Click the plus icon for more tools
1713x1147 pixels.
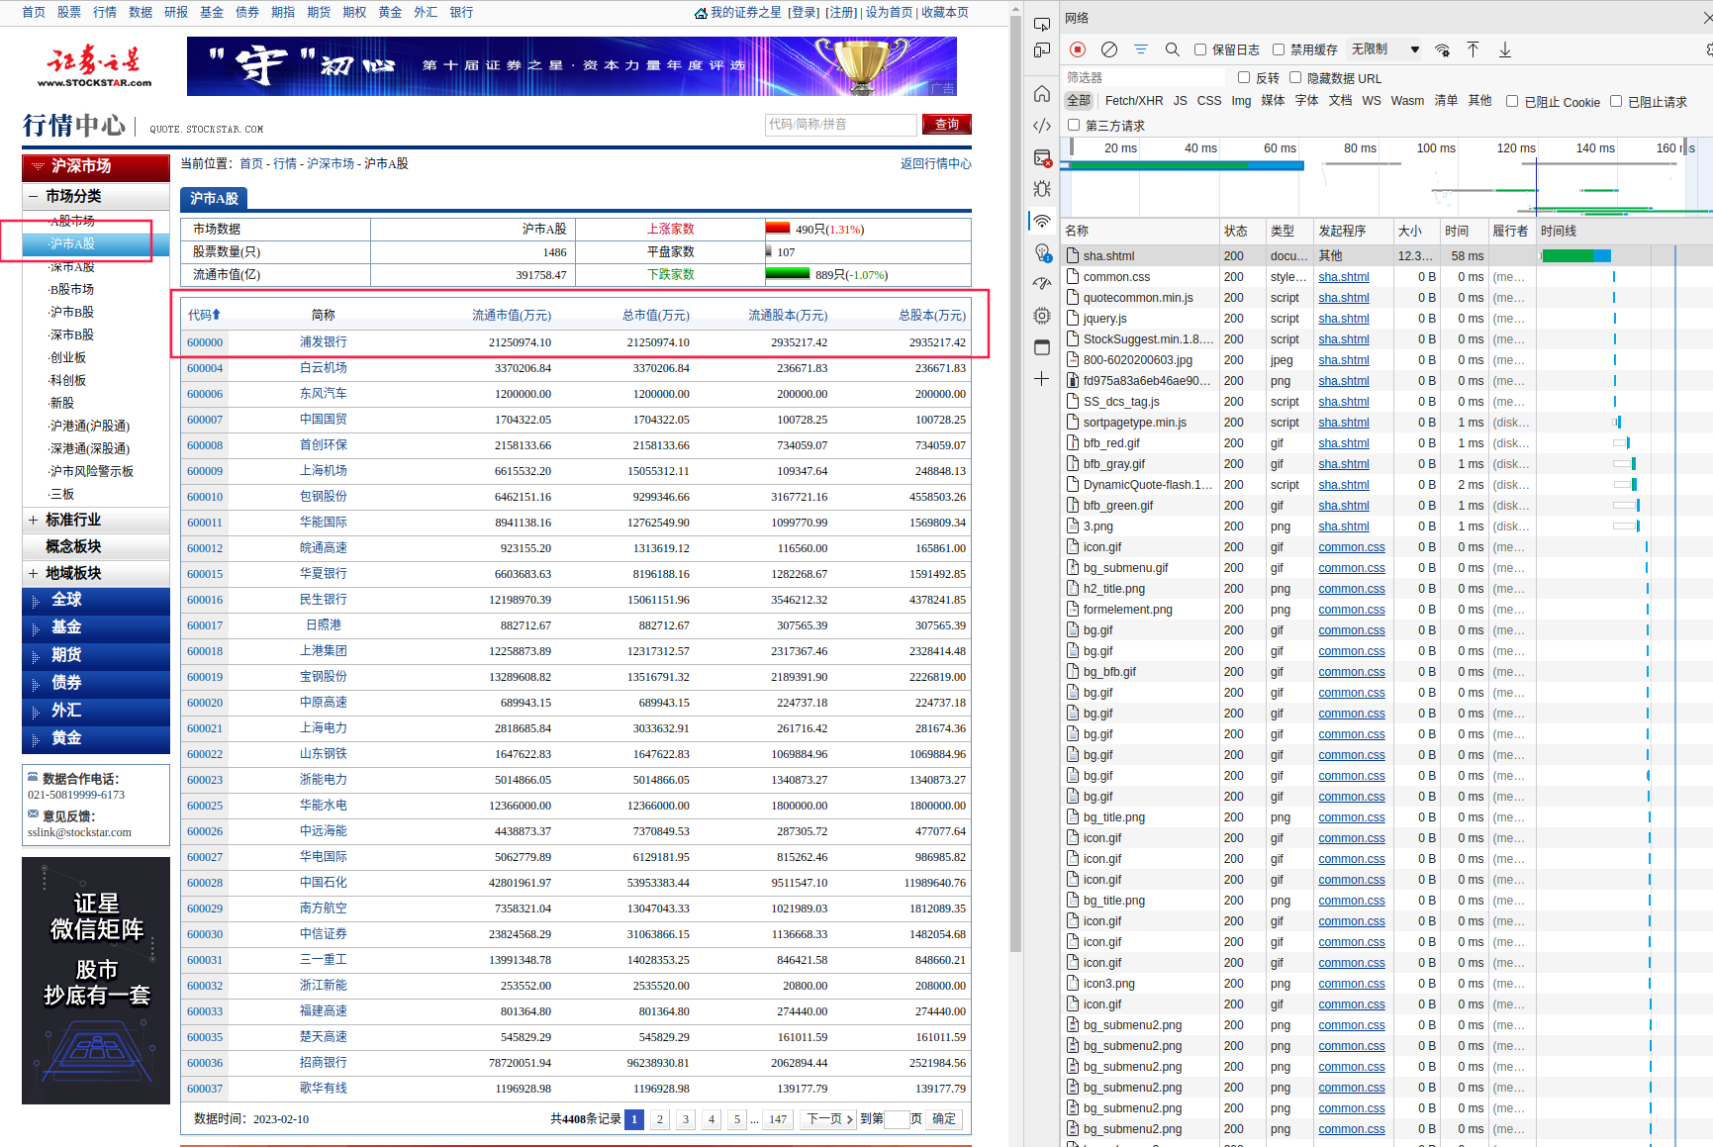click(1042, 379)
